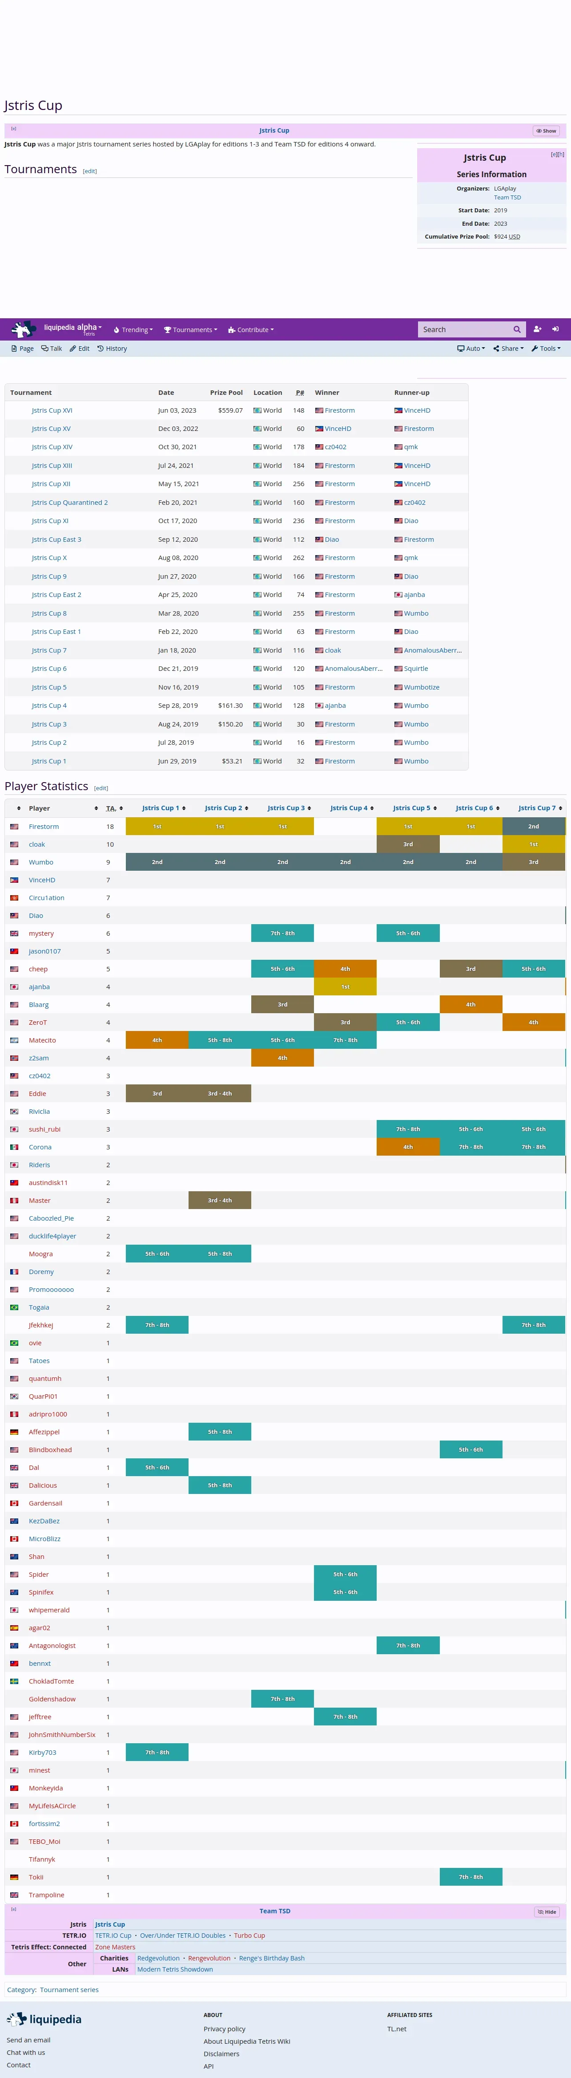Click the gold 1st cell for Firestorm Jstris Cup 1
The height and width of the screenshot is (2078, 571).
[x=157, y=827]
